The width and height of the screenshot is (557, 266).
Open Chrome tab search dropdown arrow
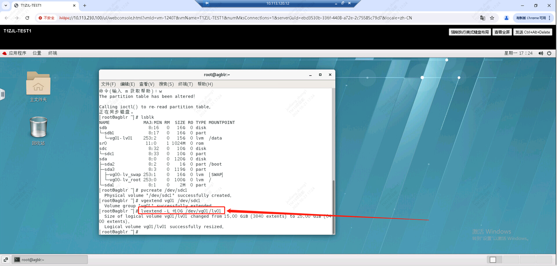6,6
